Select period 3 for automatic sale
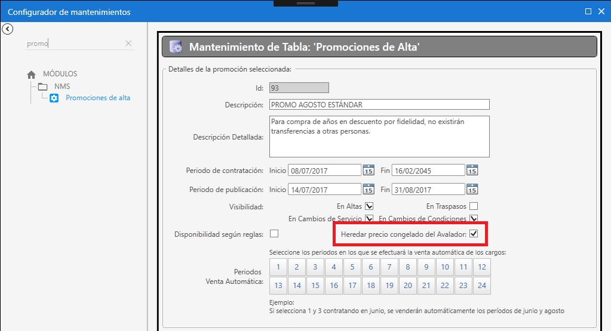The image size is (611, 331). [315, 267]
